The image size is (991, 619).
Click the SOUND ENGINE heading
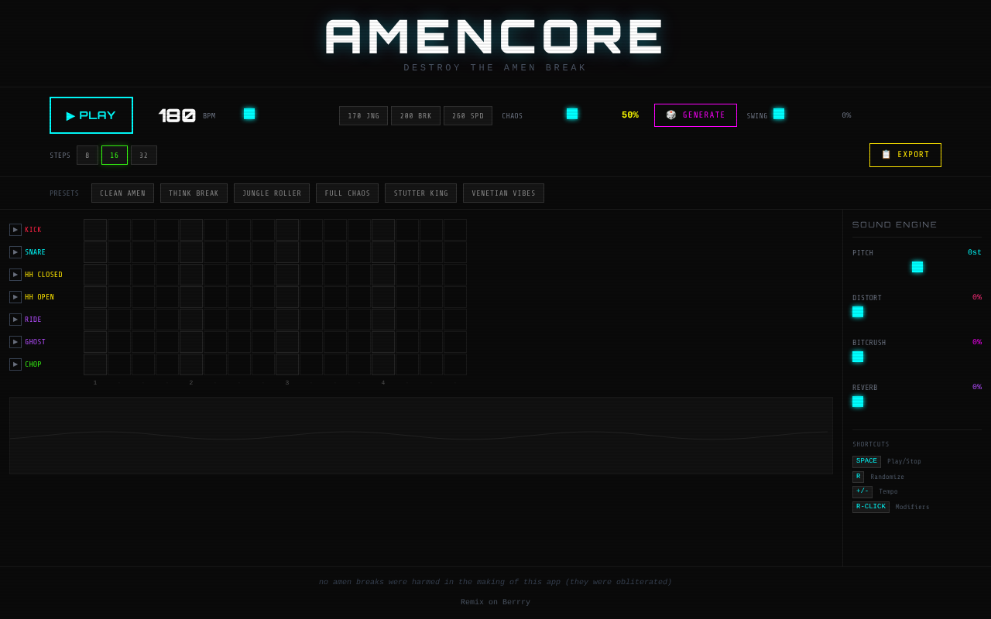click(x=895, y=225)
